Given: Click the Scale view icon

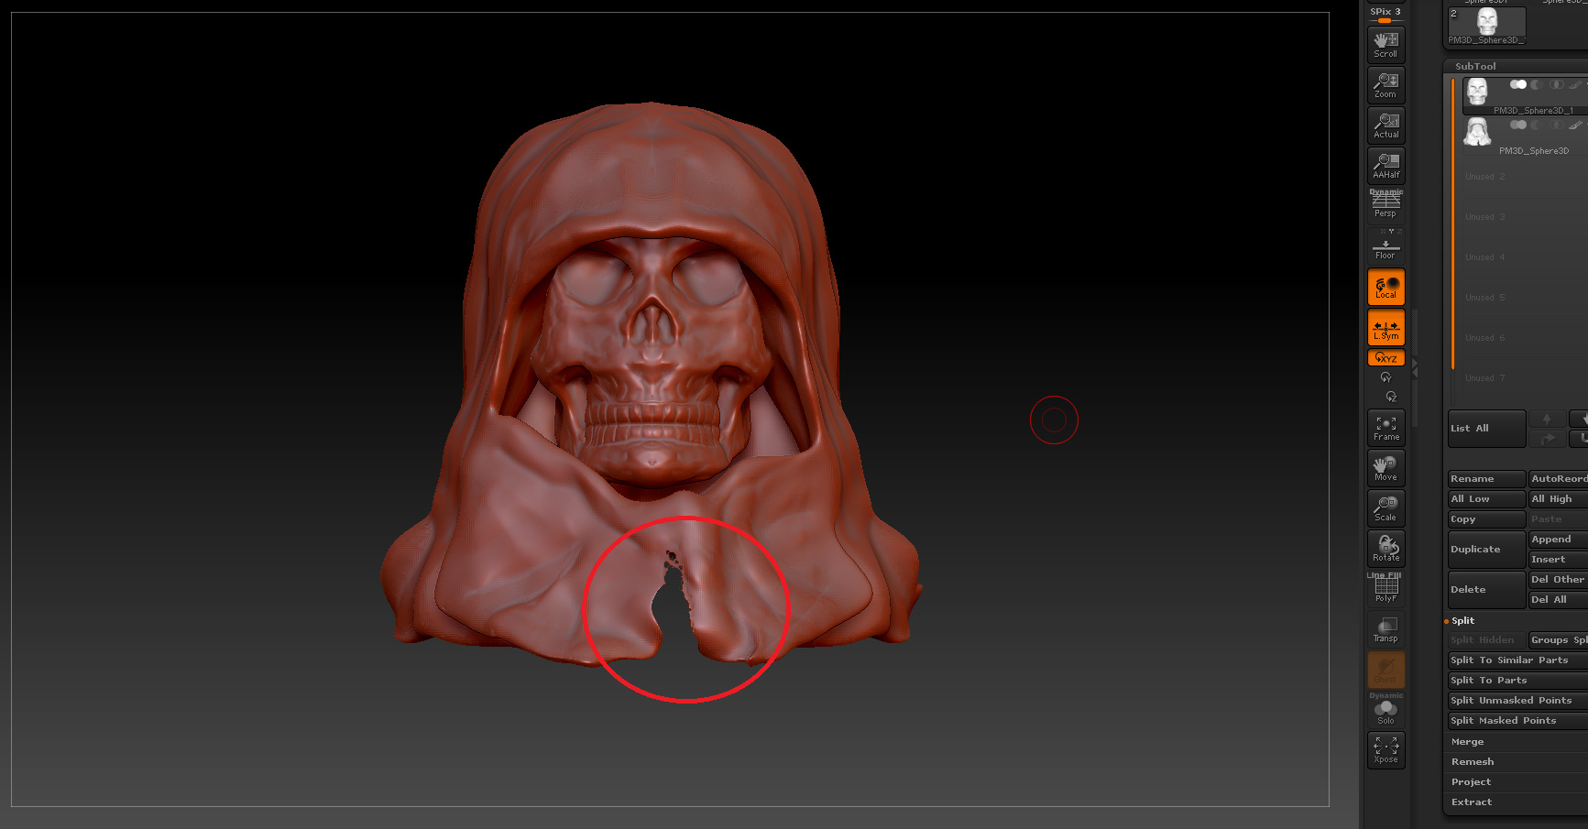Looking at the screenshot, I should [x=1385, y=508].
